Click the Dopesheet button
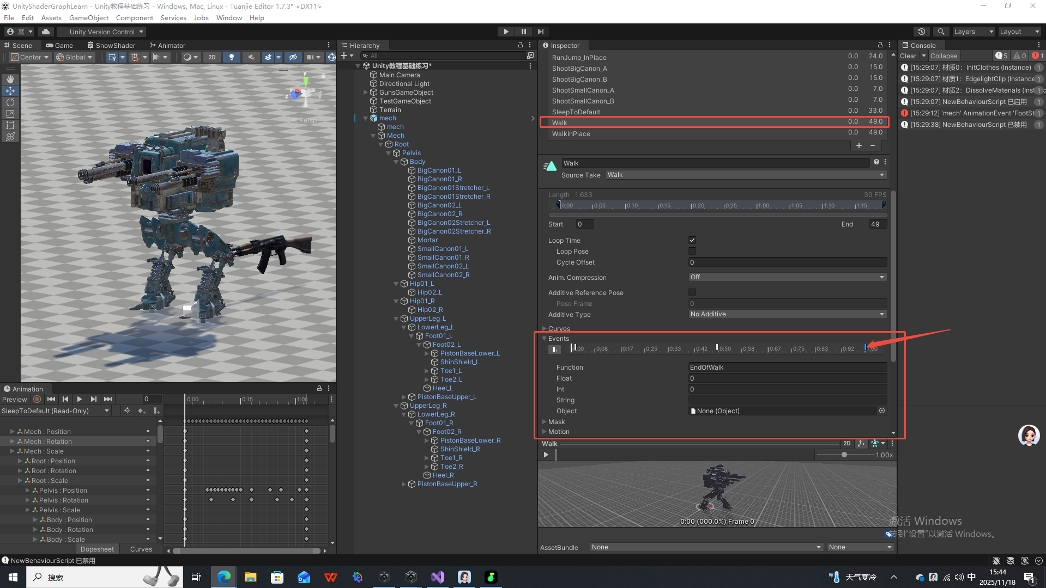1046x588 pixels. [98, 549]
